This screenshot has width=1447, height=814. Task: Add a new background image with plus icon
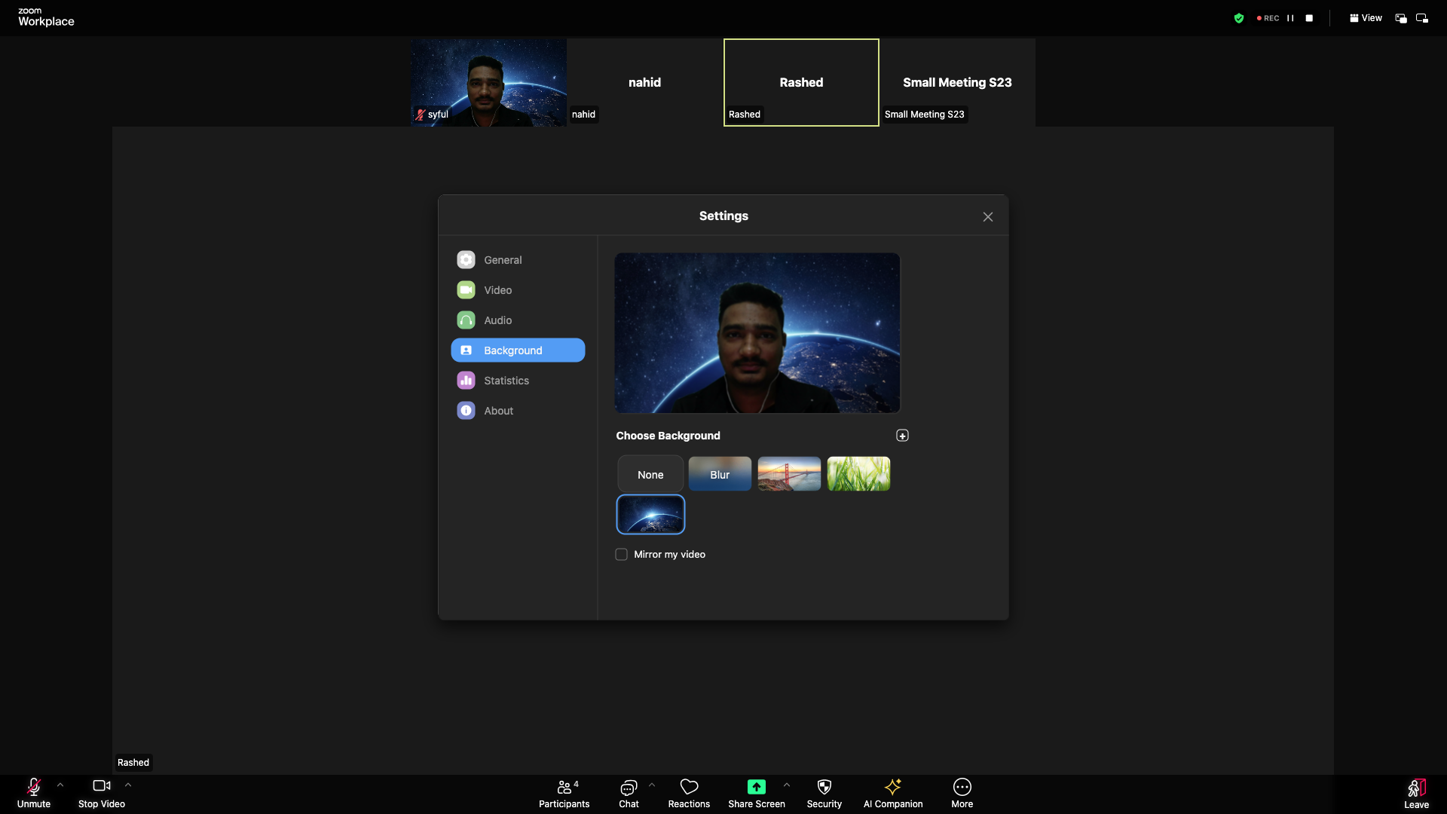[x=902, y=436]
